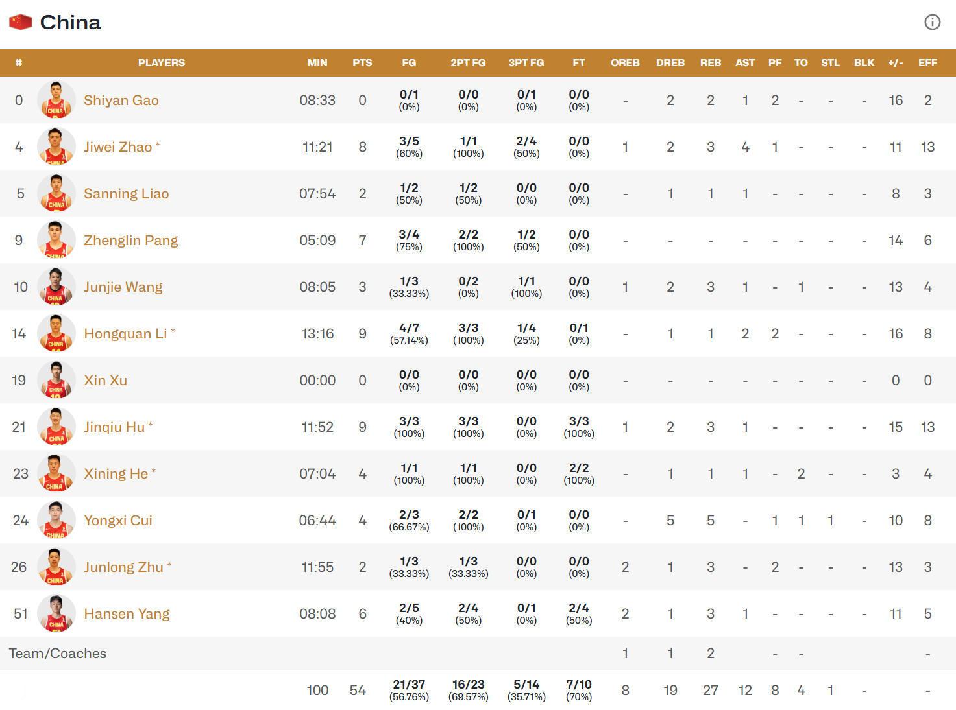Open Zhenglin Pang's profile link
956x710 pixels.
(131, 240)
